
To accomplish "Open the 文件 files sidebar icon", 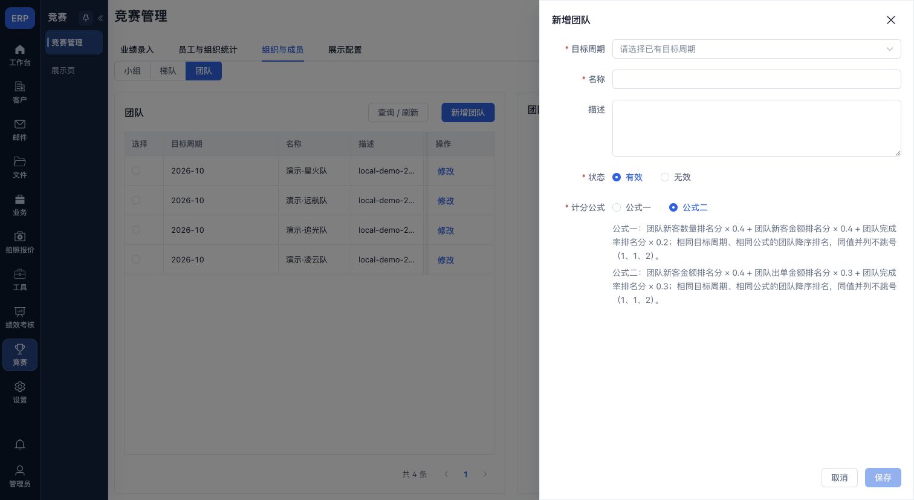I will (20, 167).
